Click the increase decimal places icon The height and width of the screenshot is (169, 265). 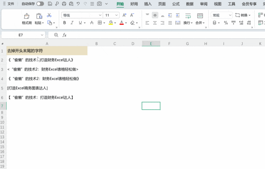coord(241,23)
